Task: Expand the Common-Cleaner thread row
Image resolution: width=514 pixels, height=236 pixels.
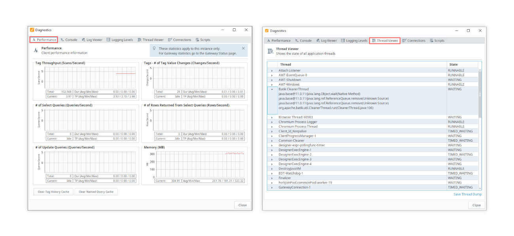Action: pyautogui.click(x=272, y=140)
